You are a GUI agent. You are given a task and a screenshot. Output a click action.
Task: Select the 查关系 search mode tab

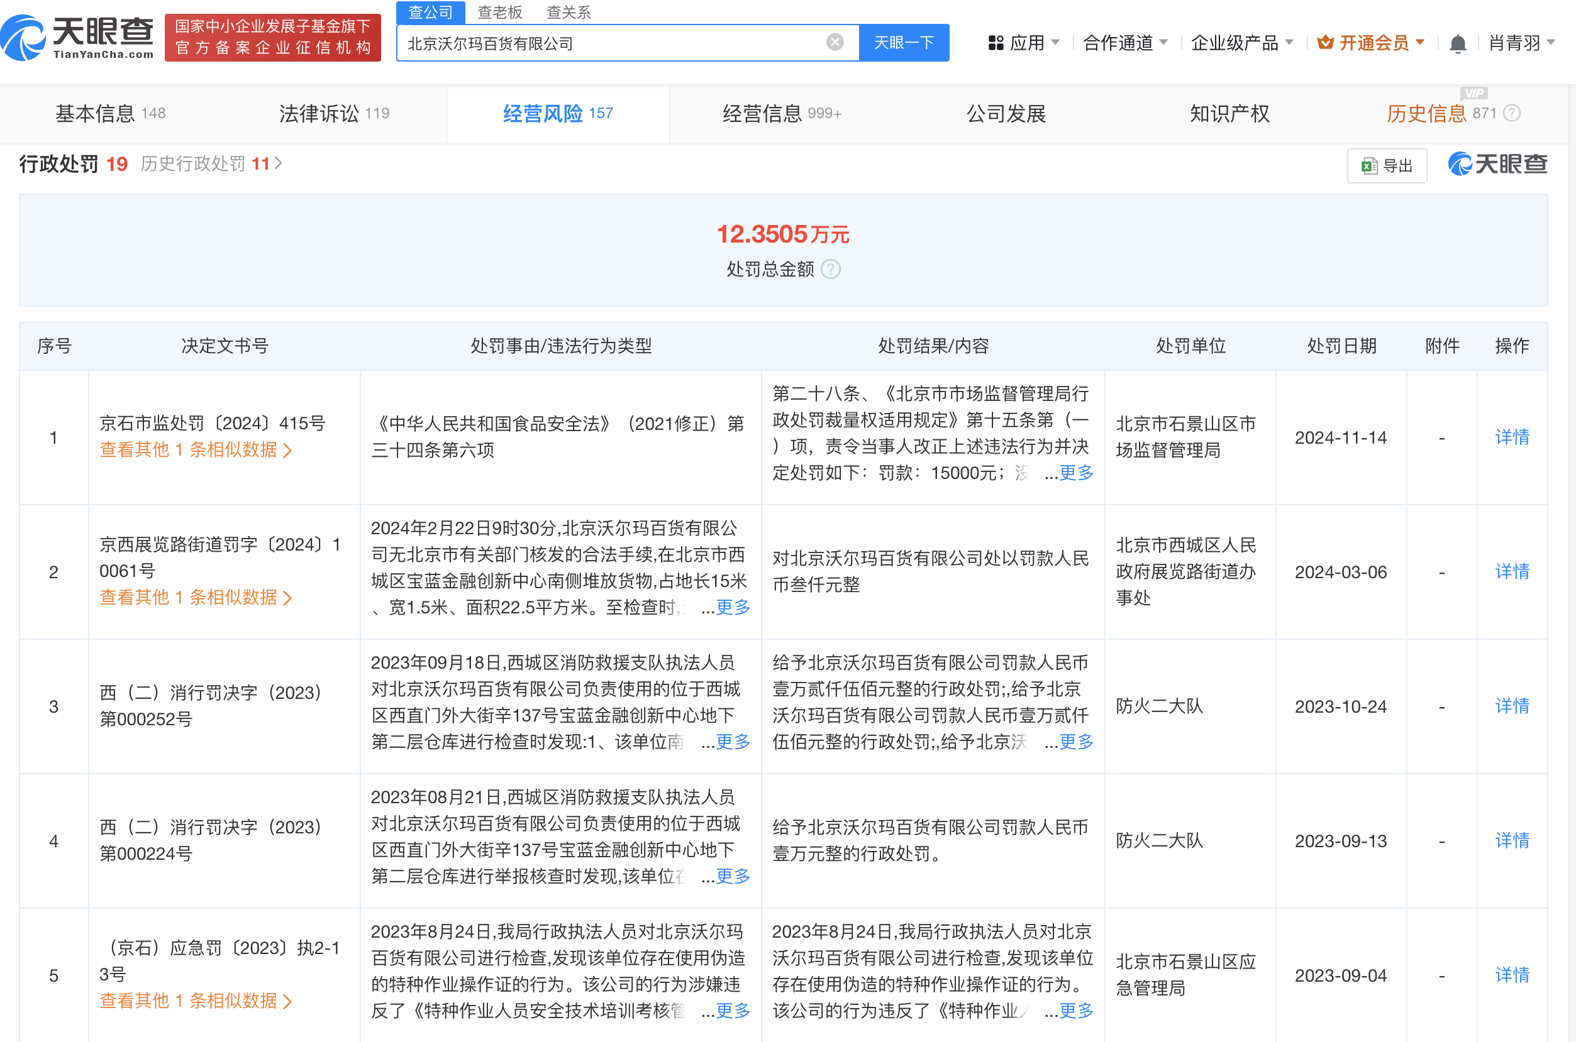(x=569, y=12)
